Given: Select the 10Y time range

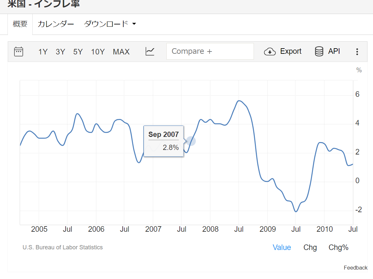Looking at the screenshot, I should (x=98, y=52).
